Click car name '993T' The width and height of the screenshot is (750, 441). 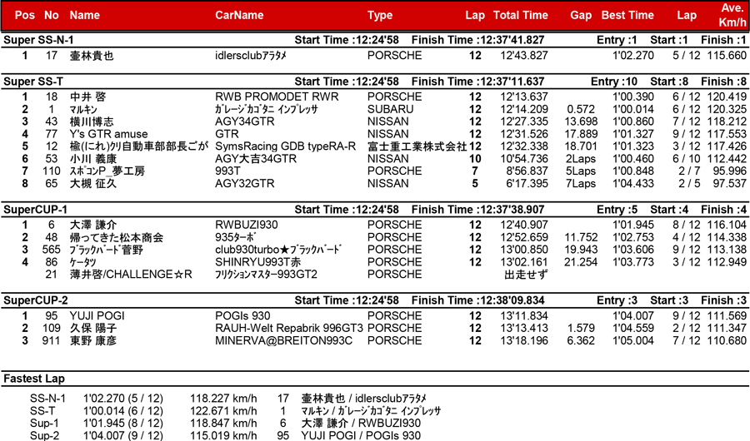227,171
